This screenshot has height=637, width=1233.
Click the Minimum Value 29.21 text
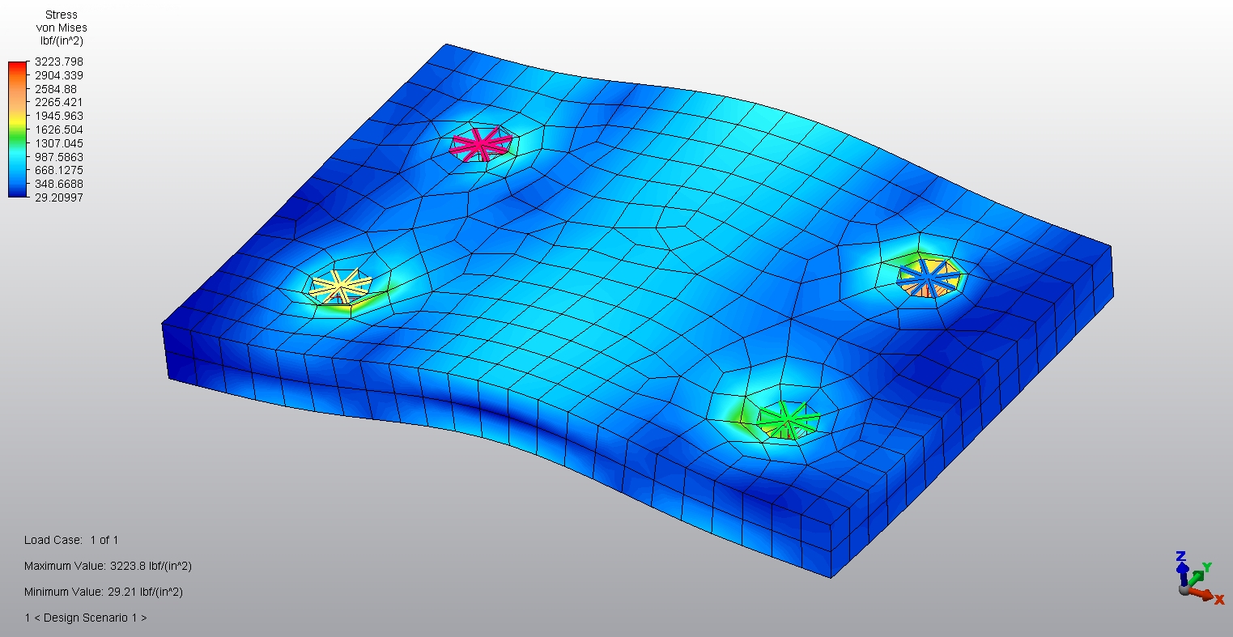pos(104,592)
